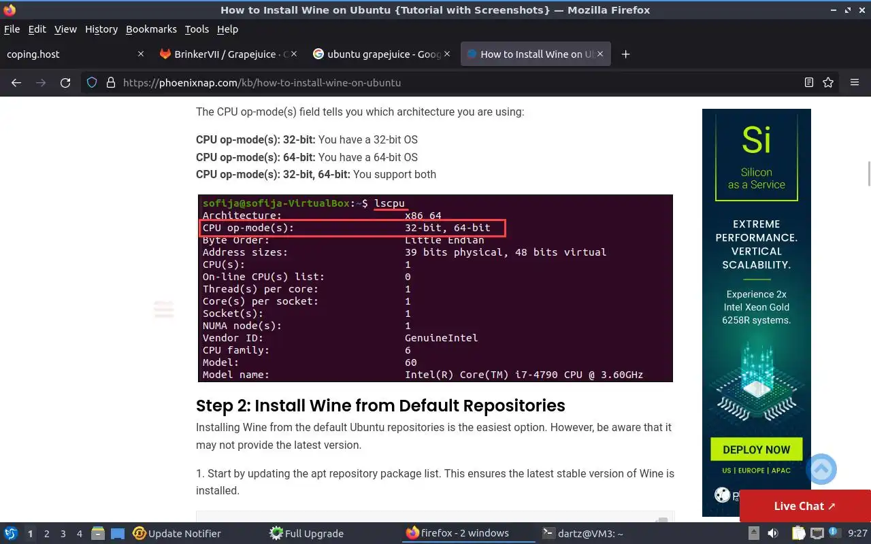Click the Firefox logo in title bar
871x544 pixels.
(10, 10)
